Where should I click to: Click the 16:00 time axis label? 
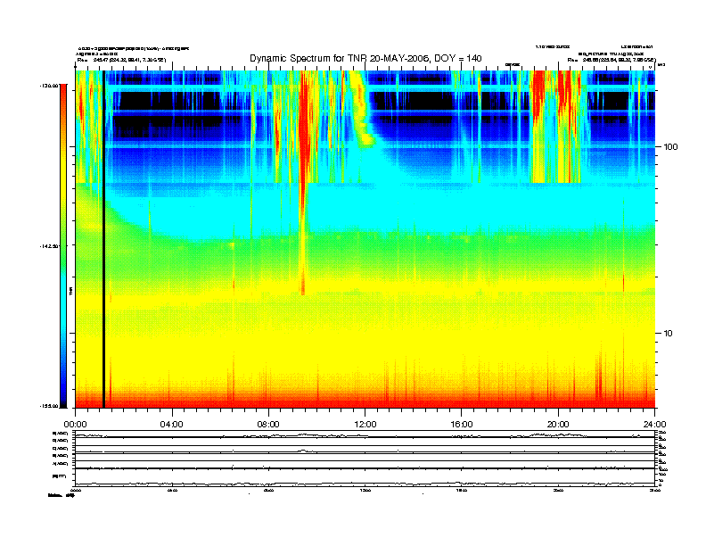462,425
